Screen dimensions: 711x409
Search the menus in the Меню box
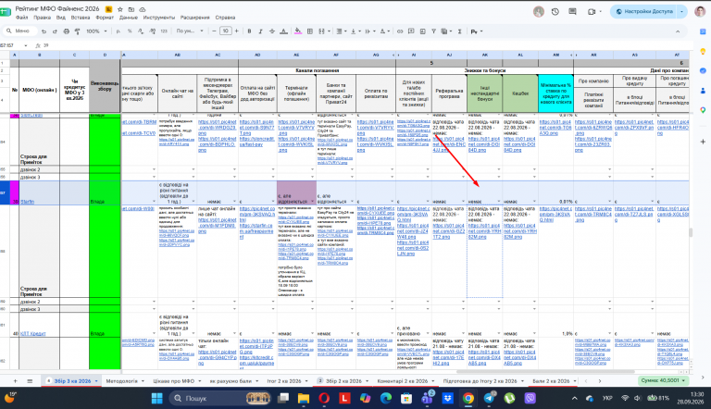pyautogui.click(x=20, y=31)
